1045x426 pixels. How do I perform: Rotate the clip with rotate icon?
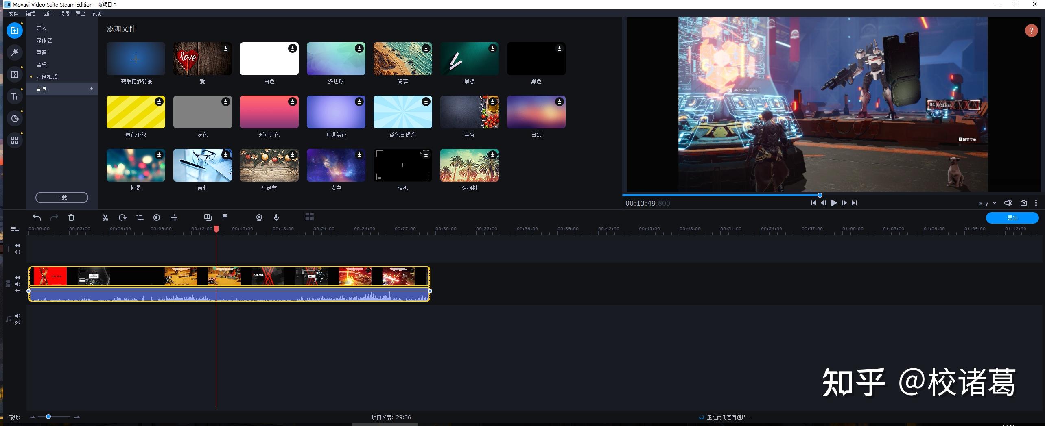tap(122, 217)
